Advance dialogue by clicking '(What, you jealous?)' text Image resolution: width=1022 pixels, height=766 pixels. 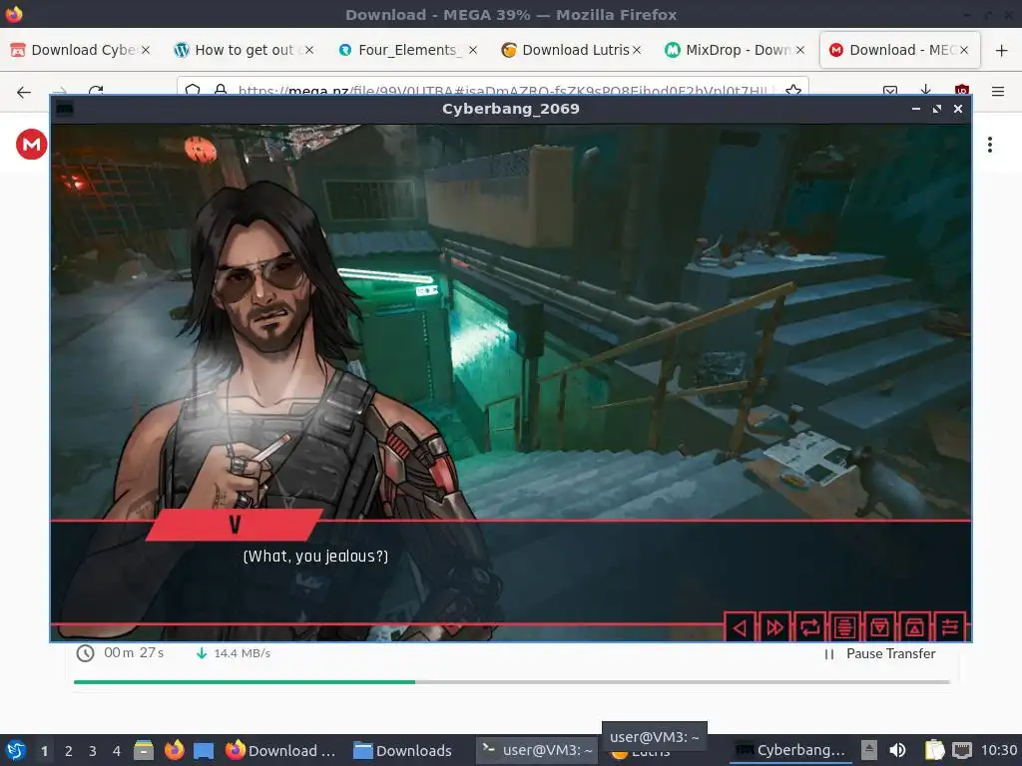315,557
